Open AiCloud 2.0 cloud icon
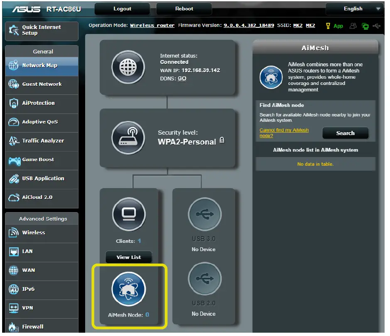This screenshot has height=336, width=390. (x=14, y=198)
